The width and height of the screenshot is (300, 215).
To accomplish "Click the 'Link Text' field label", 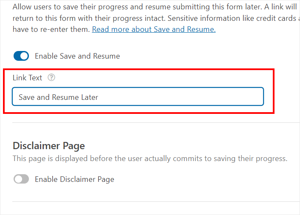I will click(x=28, y=77).
